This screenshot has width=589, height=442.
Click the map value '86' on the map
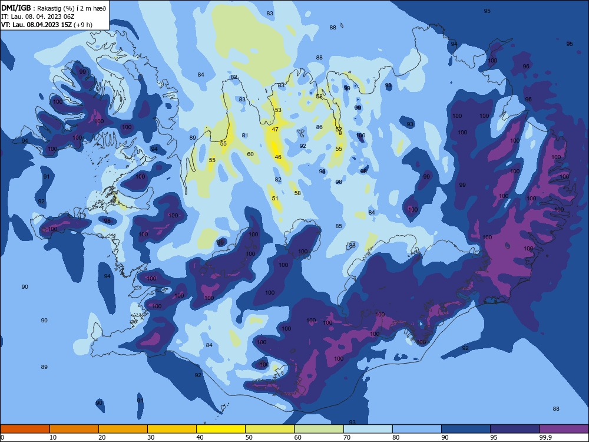tap(319, 127)
